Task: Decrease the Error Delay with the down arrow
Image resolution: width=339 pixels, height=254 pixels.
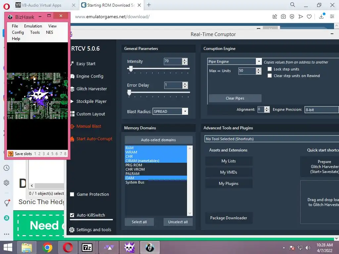Action: pyautogui.click(x=185, y=87)
